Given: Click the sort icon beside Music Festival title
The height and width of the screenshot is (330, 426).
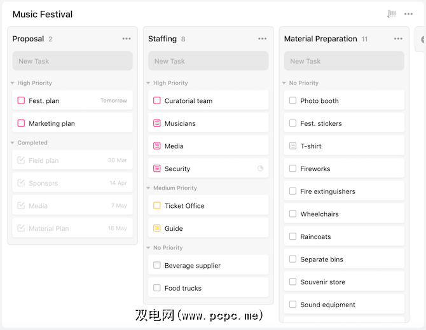Looking at the screenshot, I should pyautogui.click(x=391, y=14).
